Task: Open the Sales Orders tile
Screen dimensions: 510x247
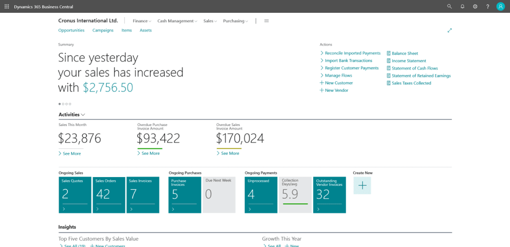Action: (109, 195)
